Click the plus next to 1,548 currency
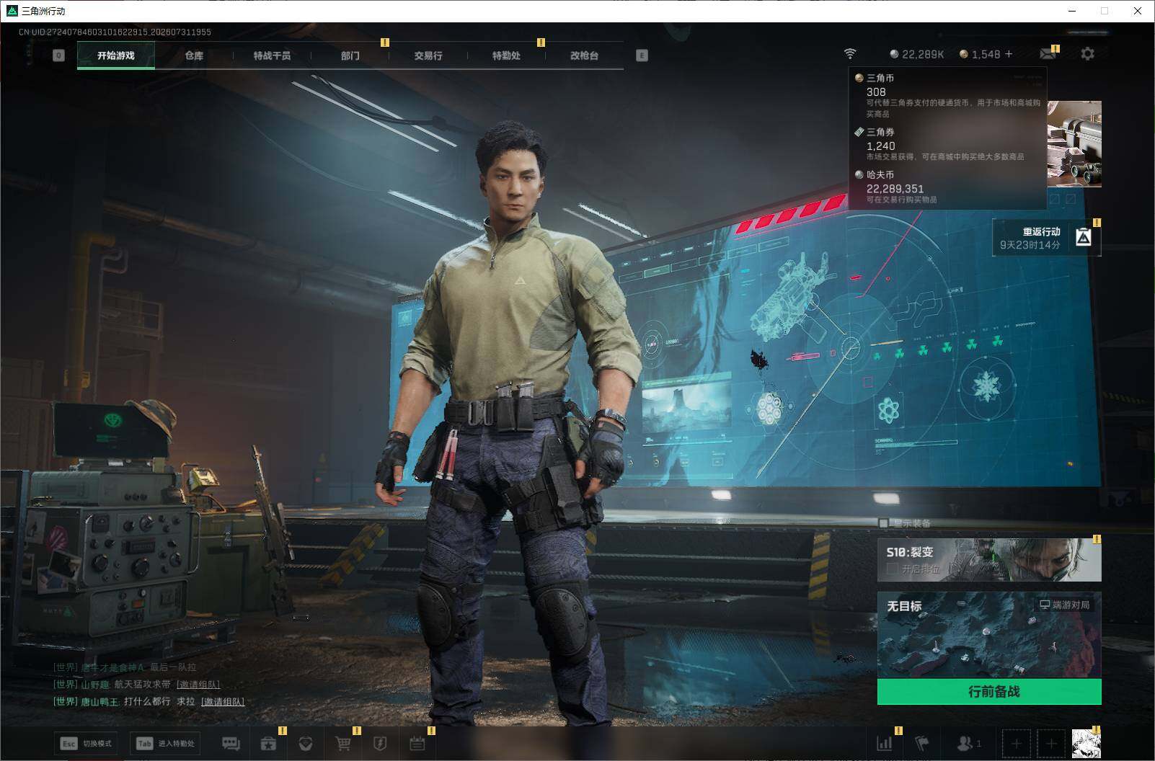1155x761 pixels. pyautogui.click(x=1009, y=54)
